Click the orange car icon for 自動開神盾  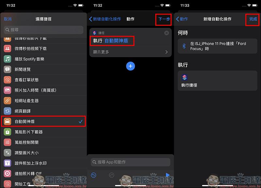7,122
